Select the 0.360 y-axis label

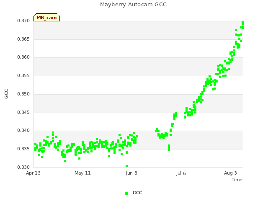(x=23, y=57)
